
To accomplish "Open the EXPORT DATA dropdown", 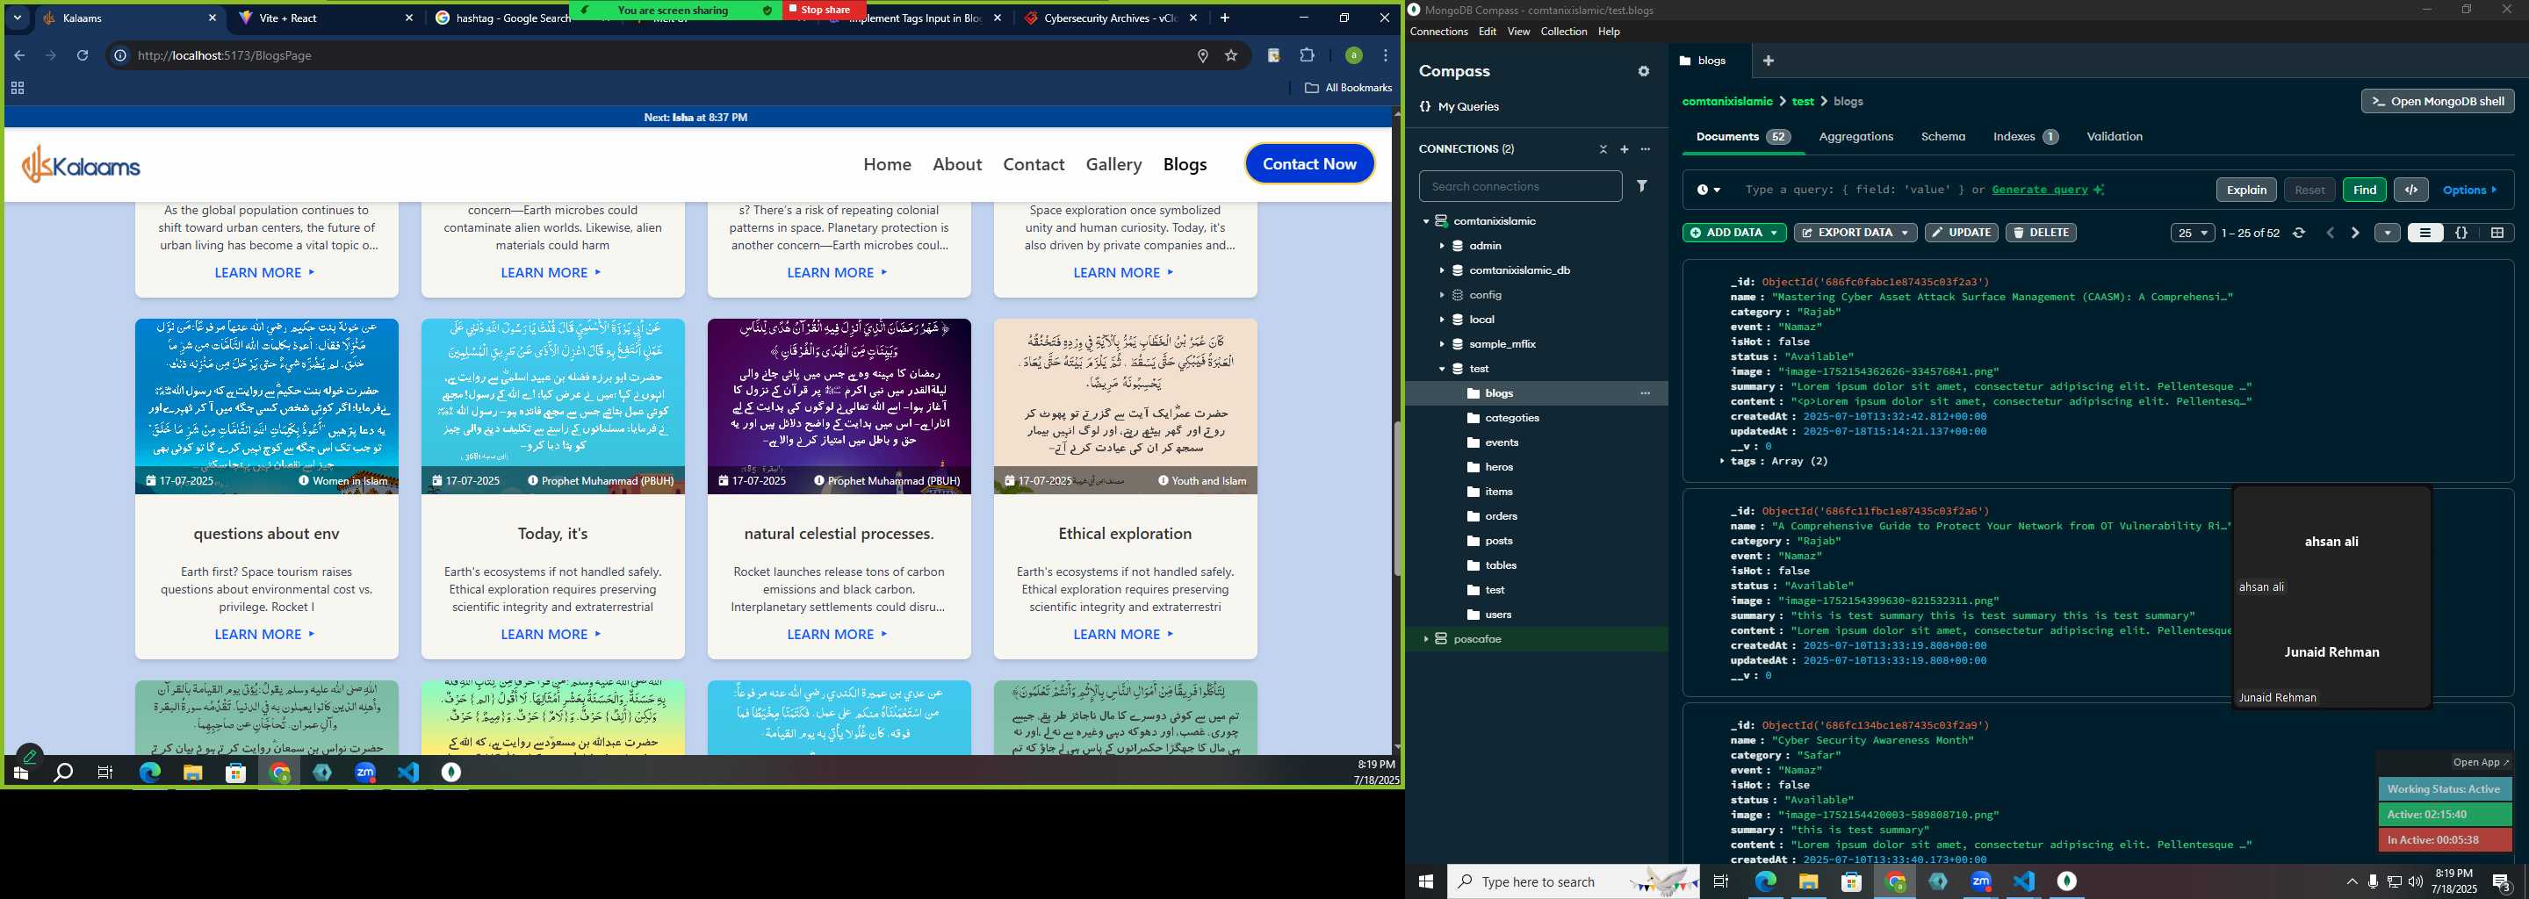I will tap(1855, 233).
